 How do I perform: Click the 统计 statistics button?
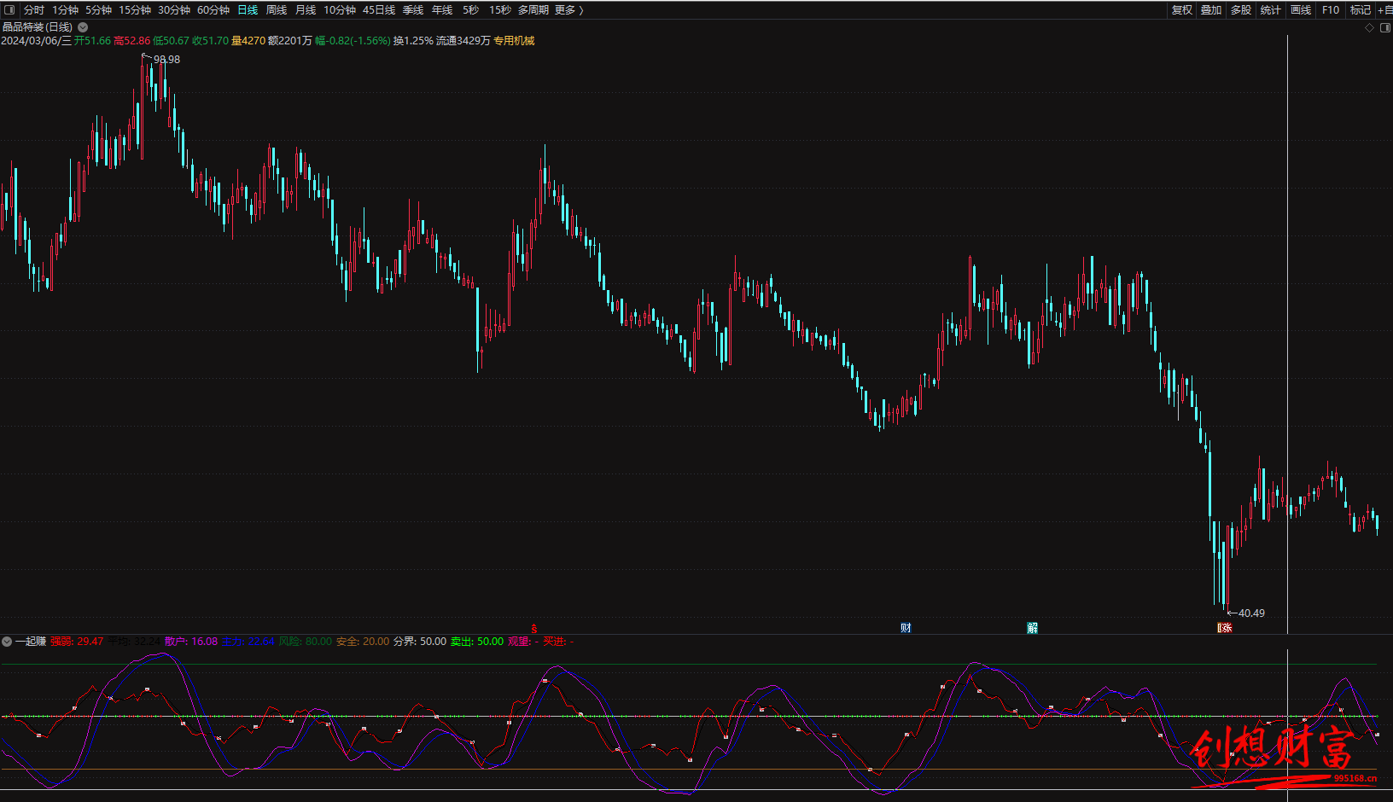(1271, 10)
